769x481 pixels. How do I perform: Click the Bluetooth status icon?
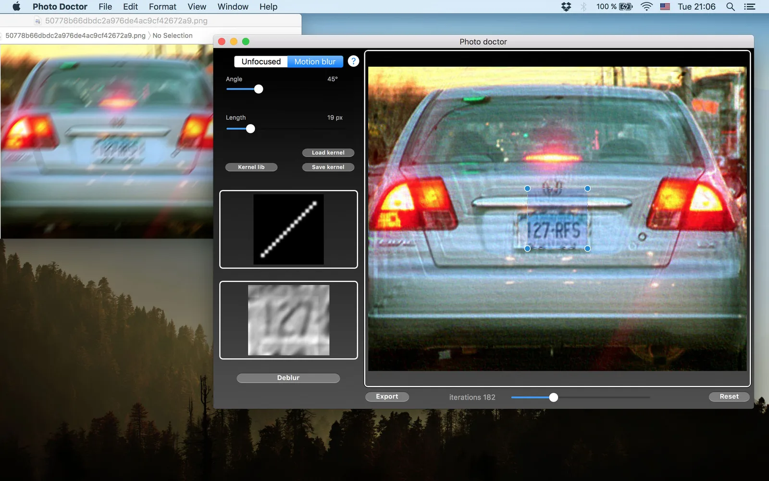[583, 7]
